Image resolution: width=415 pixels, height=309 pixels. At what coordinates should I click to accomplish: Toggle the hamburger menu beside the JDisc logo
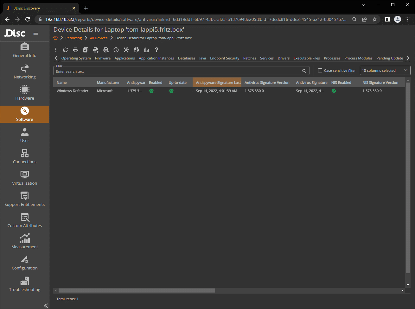[x=36, y=33]
